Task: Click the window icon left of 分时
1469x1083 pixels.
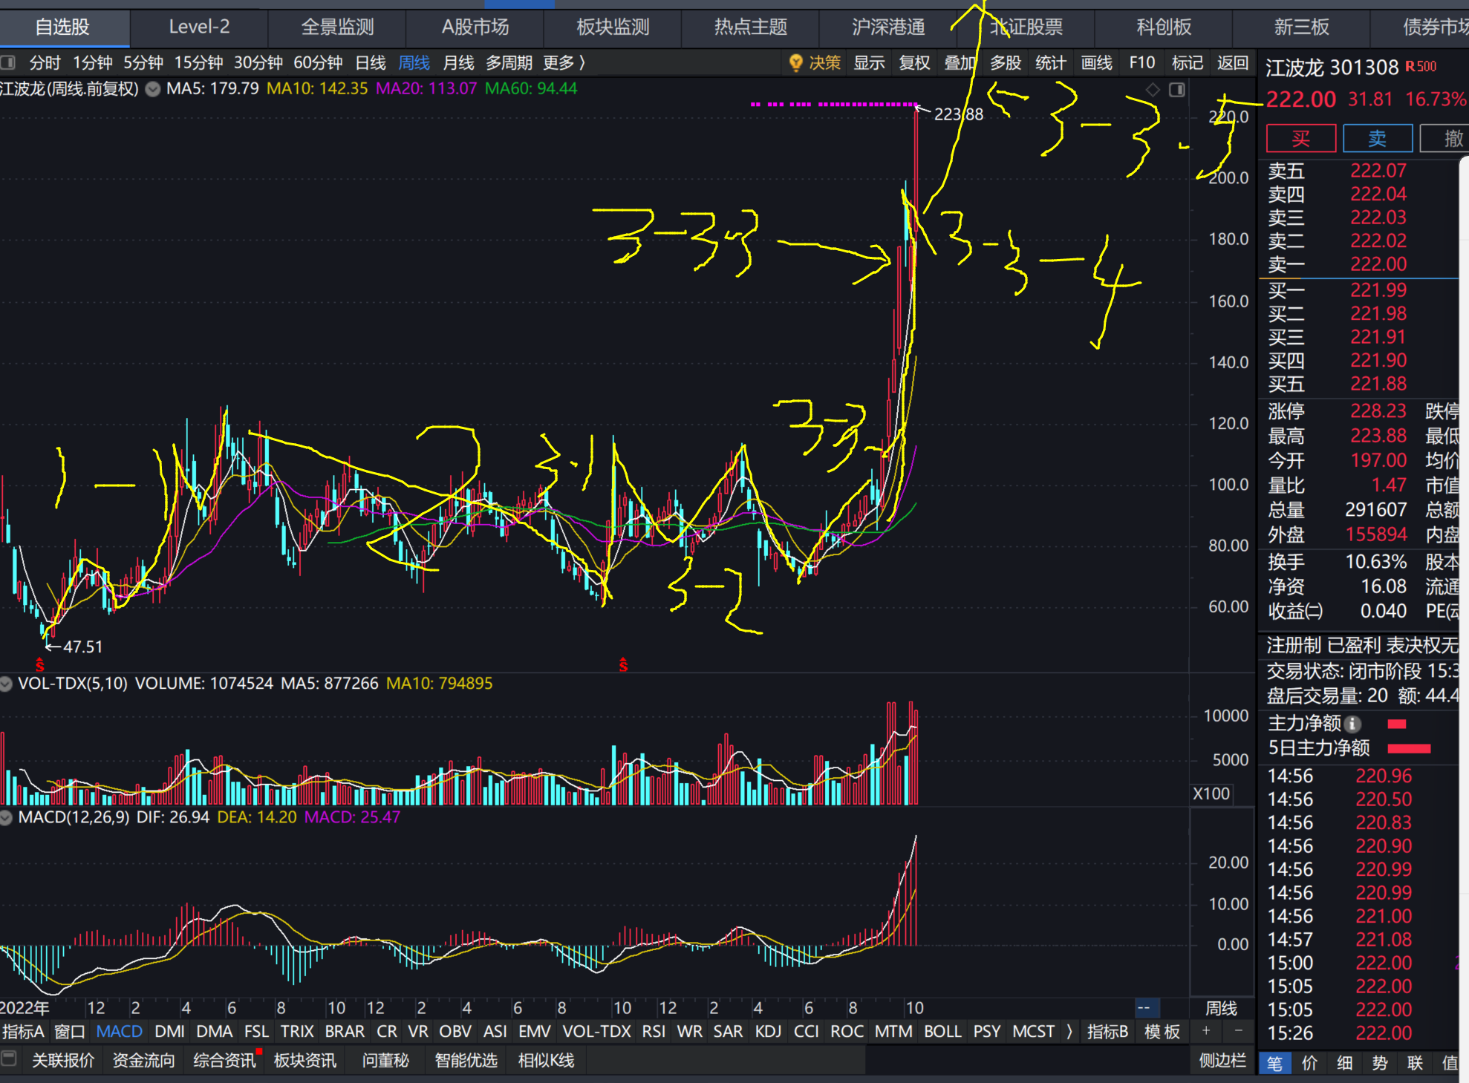Action: coord(8,63)
